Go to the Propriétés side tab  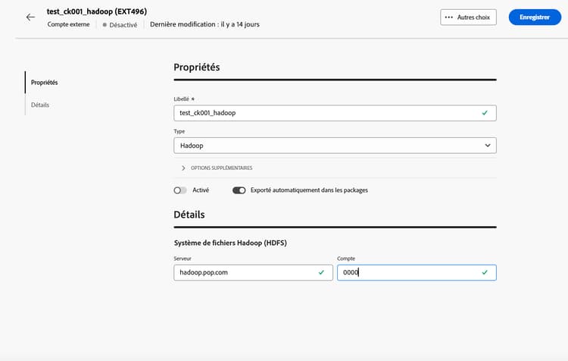pos(45,82)
